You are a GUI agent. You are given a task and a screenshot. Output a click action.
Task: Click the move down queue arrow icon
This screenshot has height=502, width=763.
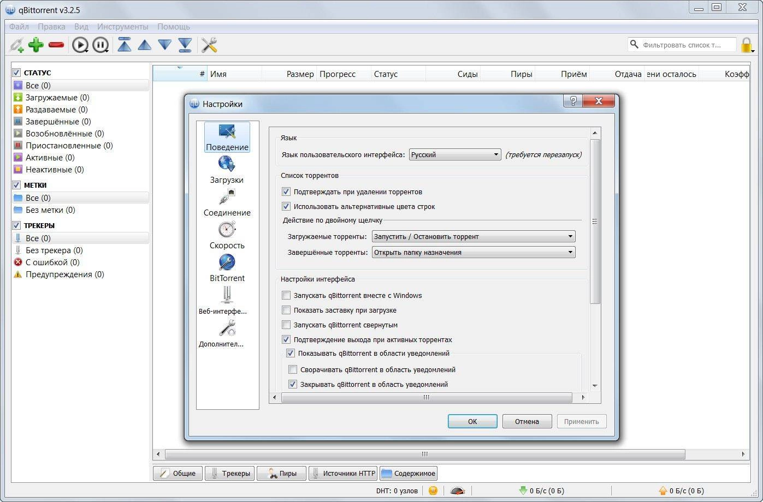[165, 45]
